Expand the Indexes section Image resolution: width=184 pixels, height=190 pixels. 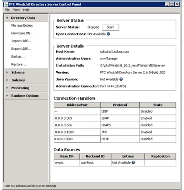[x=7, y=80]
